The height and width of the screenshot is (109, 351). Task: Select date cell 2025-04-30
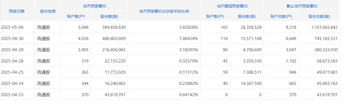[12, 38]
